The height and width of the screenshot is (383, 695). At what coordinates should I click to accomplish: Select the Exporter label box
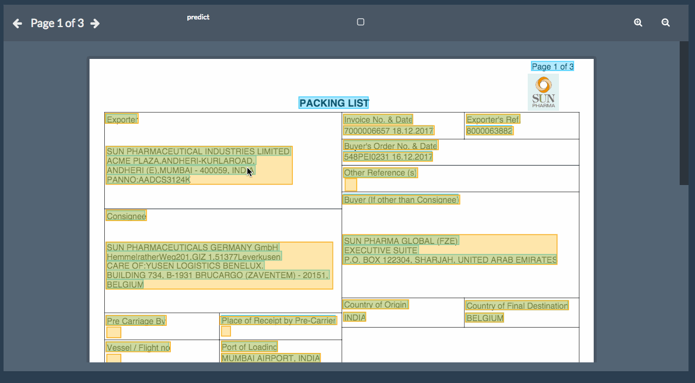coord(122,119)
